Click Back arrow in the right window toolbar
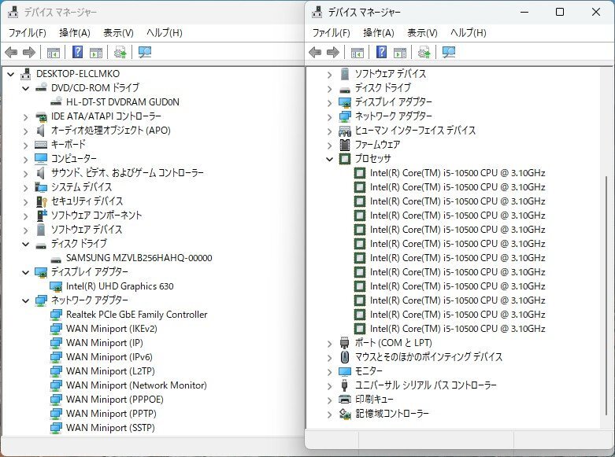Image resolution: width=615 pixels, height=457 pixels. 315,53
